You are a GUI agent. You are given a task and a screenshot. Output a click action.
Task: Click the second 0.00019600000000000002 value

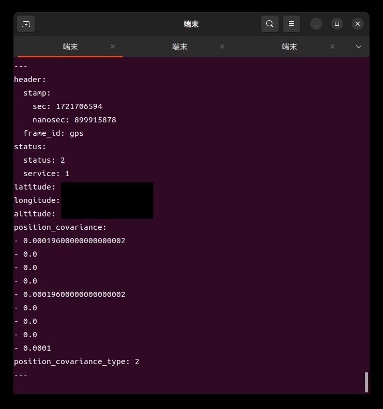click(74, 294)
